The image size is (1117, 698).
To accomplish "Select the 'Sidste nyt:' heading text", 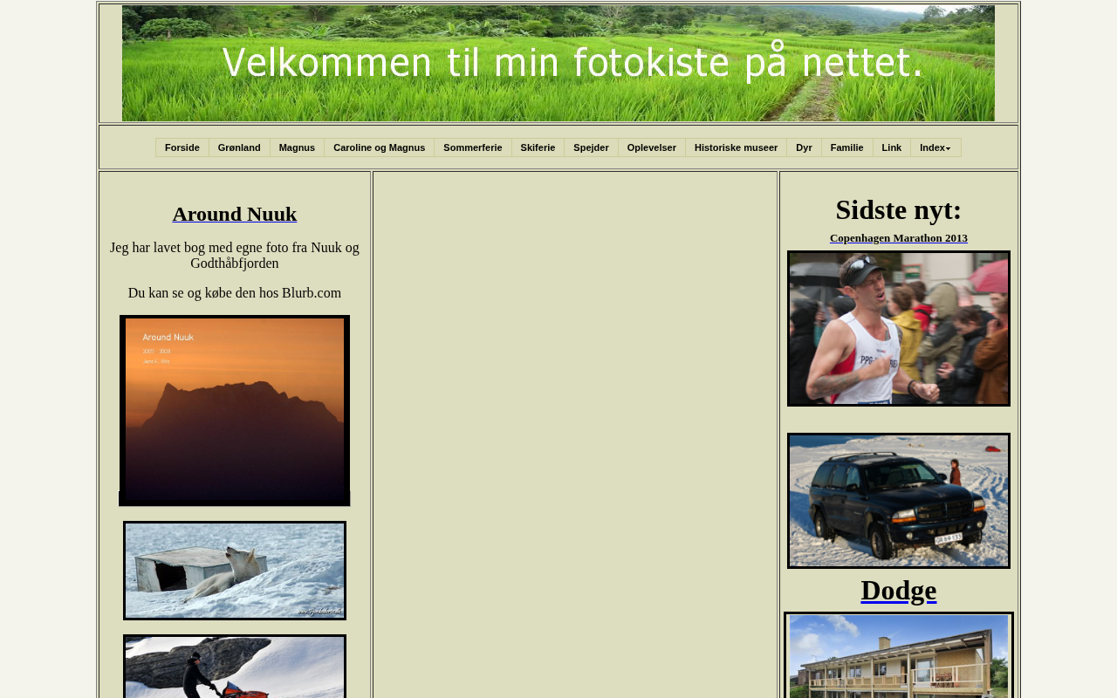I will tap(899, 210).
